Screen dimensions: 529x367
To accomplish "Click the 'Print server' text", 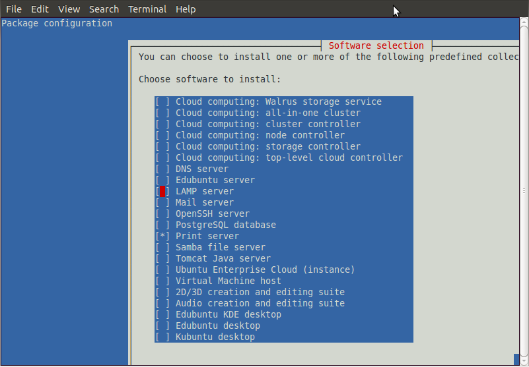I will 207,236.
